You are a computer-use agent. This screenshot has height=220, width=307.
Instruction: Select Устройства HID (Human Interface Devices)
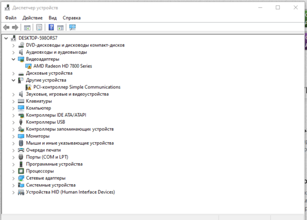[x=71, y=192]
